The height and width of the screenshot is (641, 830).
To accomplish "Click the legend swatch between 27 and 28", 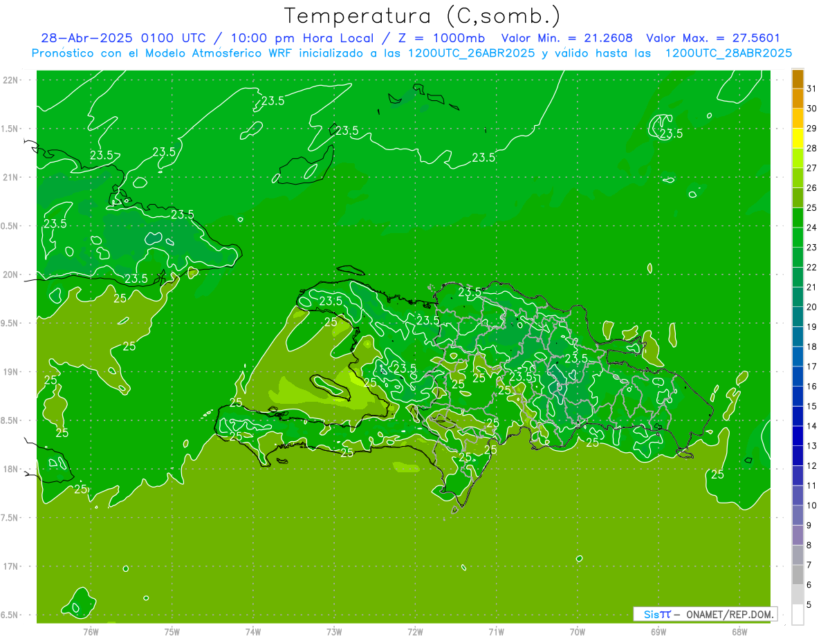I will [x=797, y=158].
